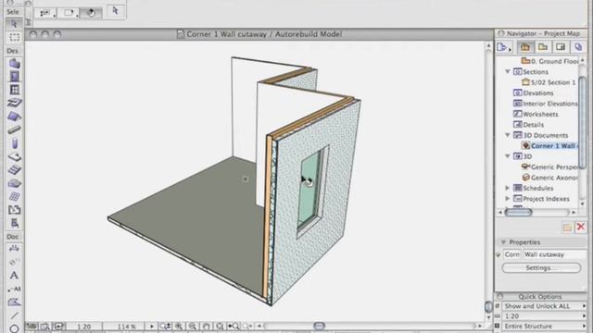Switch Navigator to View Map

click(543, 47)
